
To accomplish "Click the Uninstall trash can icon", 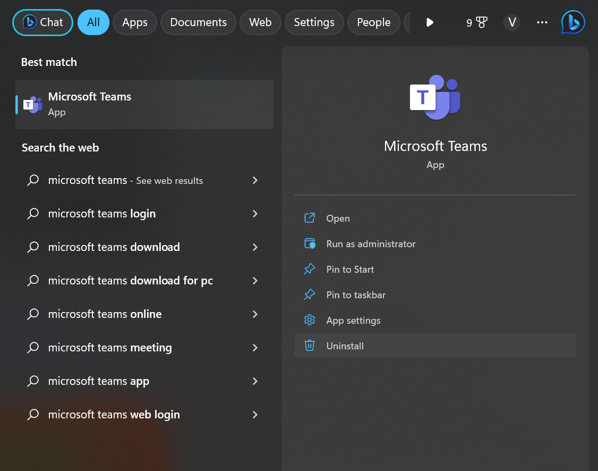I will coord(310,346).
